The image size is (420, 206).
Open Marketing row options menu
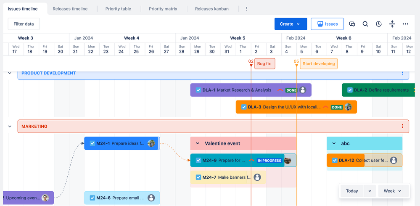402,126
